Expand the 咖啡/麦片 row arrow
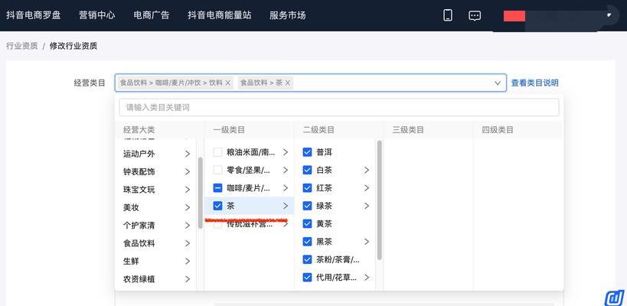This screenshot has height=306, width=627. pos(285,187)
